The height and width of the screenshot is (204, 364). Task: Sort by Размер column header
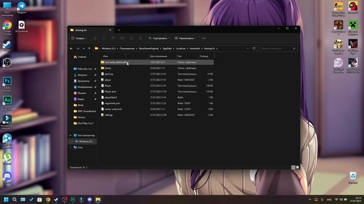tap(206, 56)
